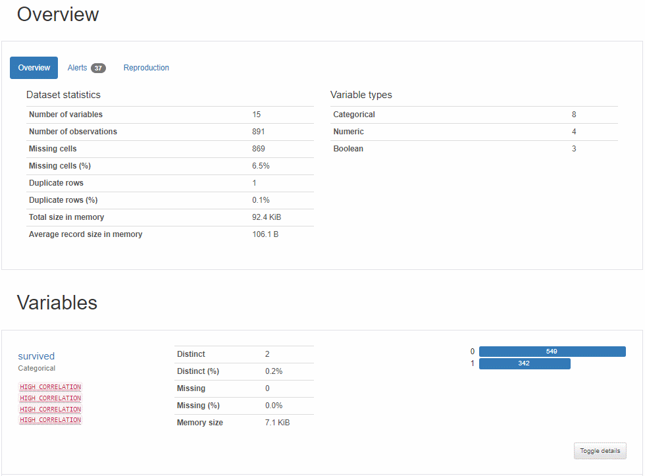Screen dimensions: 645x476
Task: Click the Missing (%) value 0.0%
Action: click(274, 406)
